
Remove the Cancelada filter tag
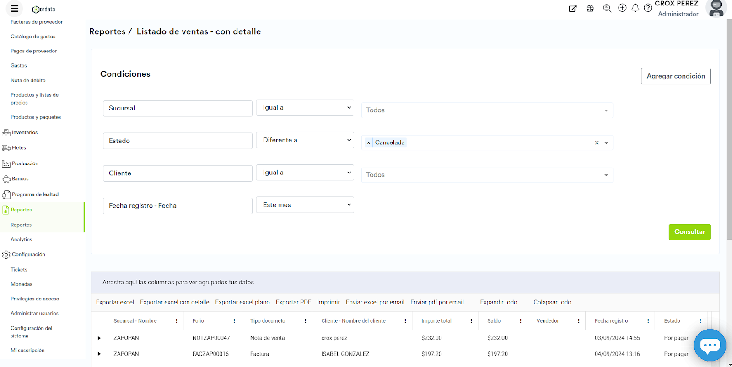tap(369, 143)
